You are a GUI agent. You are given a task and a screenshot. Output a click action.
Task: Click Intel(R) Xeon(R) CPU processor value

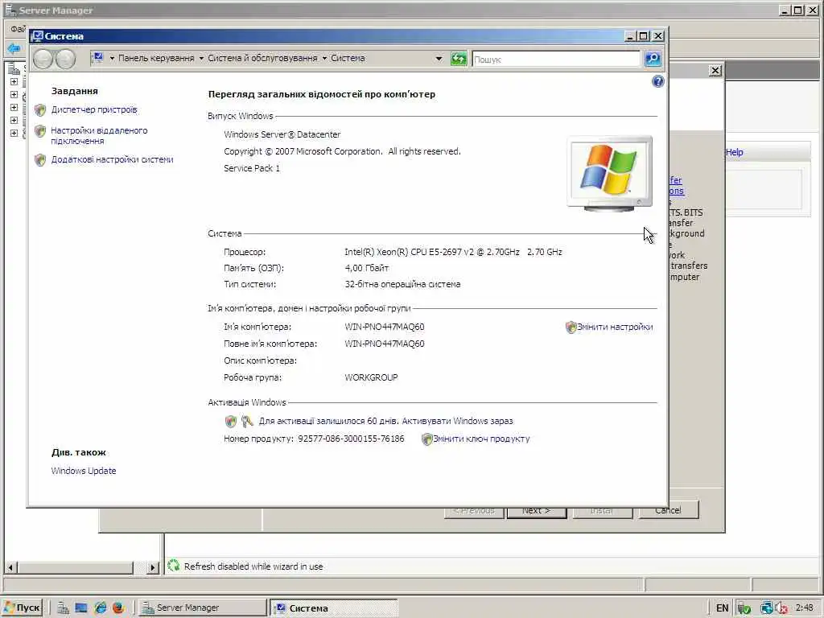point(453,252)
